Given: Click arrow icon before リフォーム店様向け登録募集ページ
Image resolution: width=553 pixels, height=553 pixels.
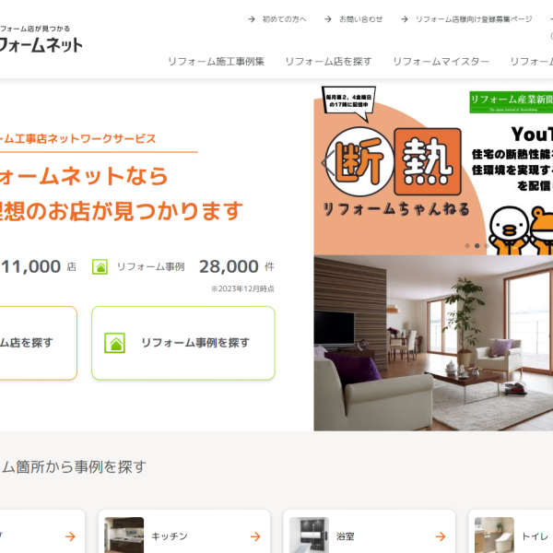Looking at the screenshot, I should pos(405,19).
